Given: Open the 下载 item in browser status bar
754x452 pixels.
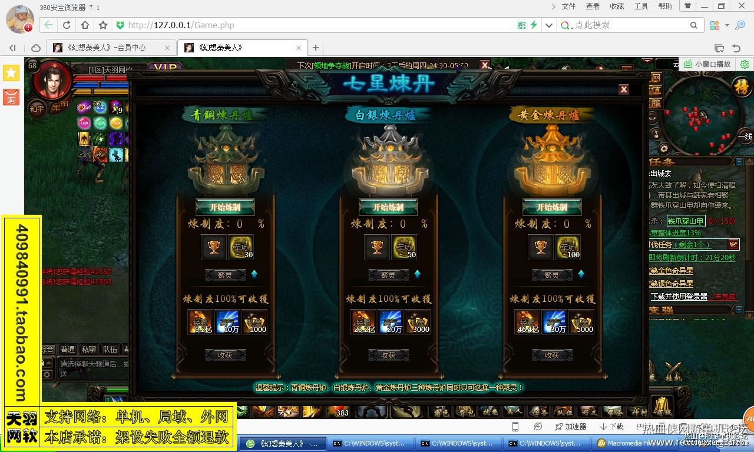Looking at the screenshot, I should coord(611,427).
